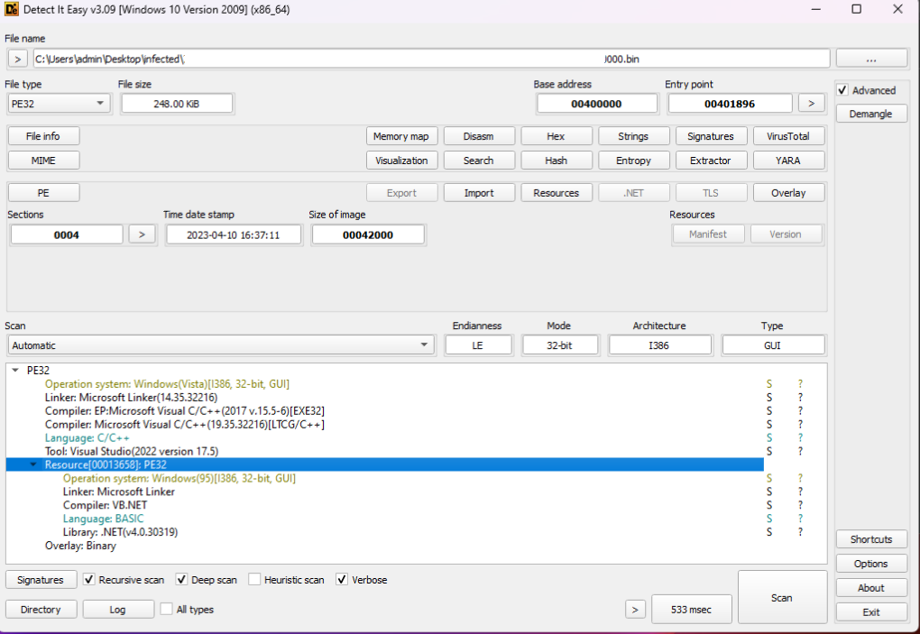This screenshot has width=920, height=634.
Task: Click the arrow button beside the sections count
Action: pos(142,234)
